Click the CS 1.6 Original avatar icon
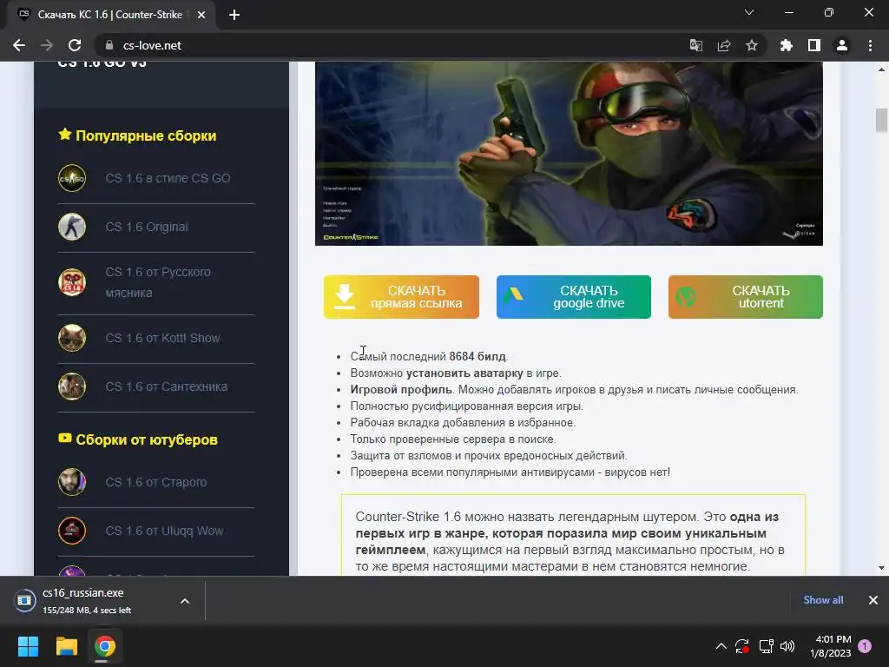Screen dimensions: 889x667 click(x=72, y=227)
